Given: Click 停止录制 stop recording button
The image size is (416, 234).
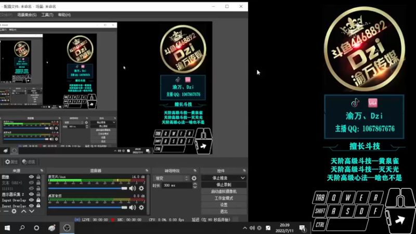Looking at the screenshot, I should [x=224, y=185].
